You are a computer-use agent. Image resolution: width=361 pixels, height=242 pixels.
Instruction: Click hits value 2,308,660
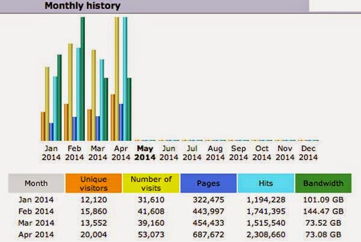[266, 235]
